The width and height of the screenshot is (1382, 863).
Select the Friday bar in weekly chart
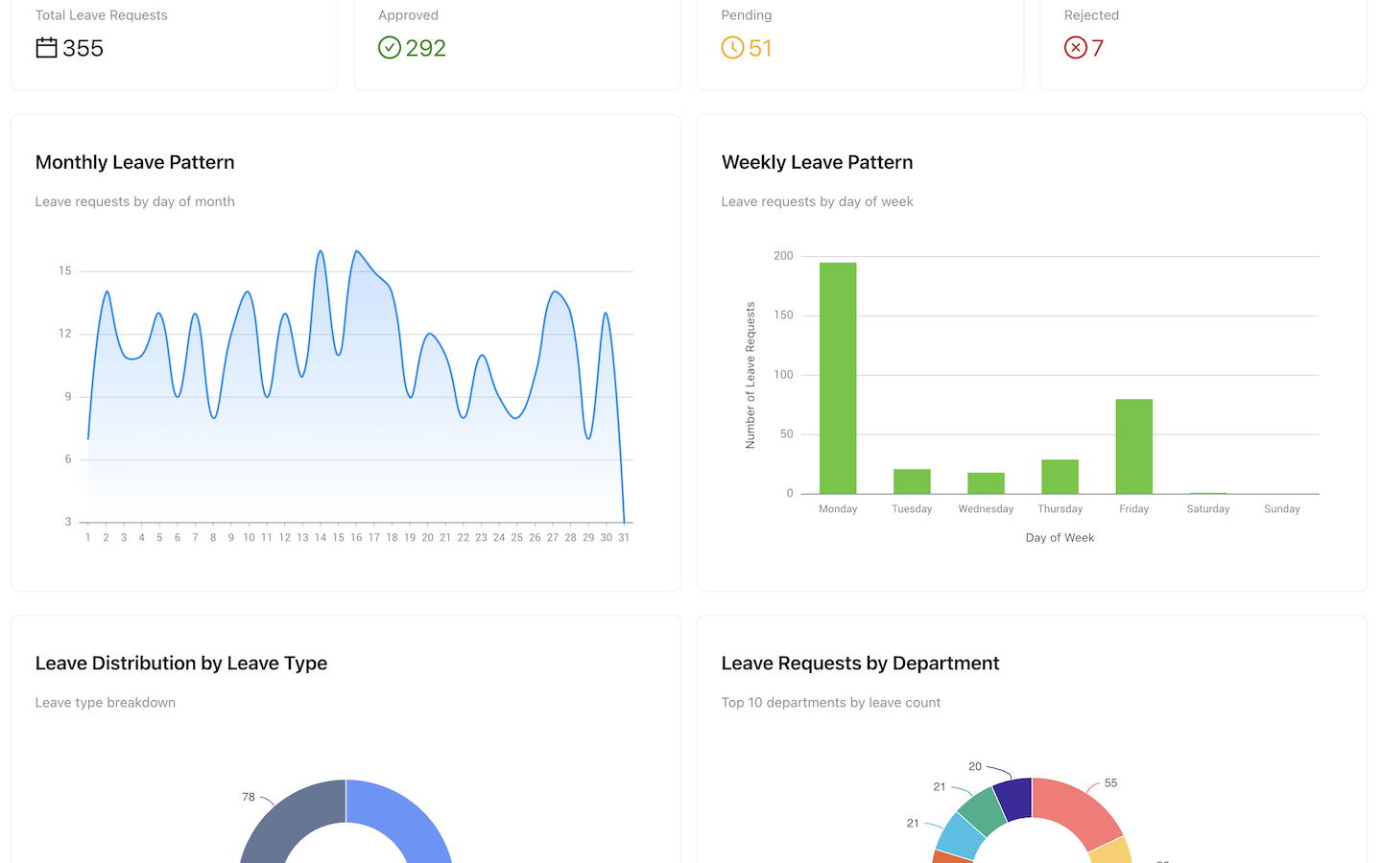tap(1133, 446)
